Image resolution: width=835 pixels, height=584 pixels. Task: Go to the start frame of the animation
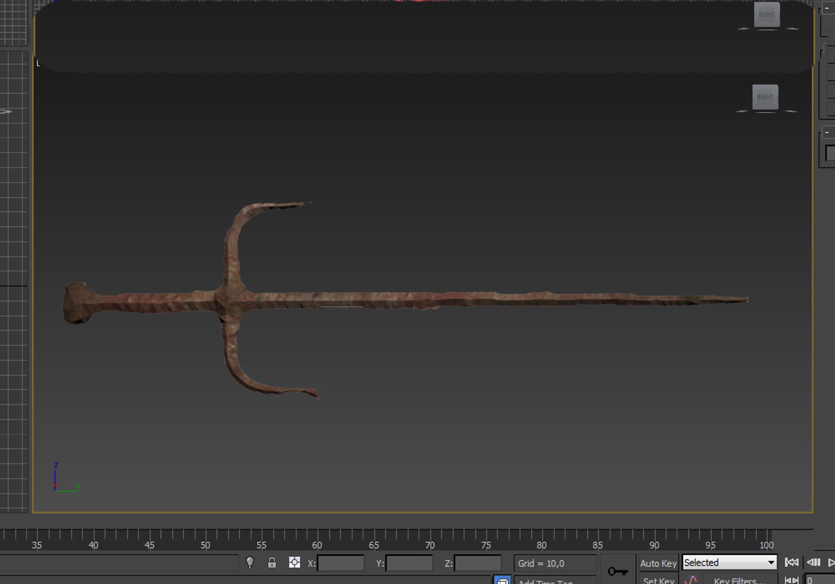[x=792, y=562]
